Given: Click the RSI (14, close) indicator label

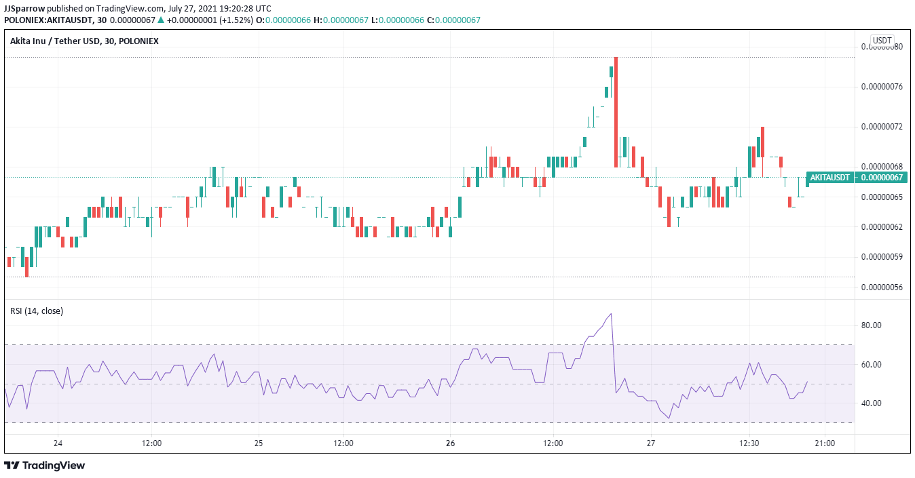Looking at the screenshot, I should coord(37,311).
